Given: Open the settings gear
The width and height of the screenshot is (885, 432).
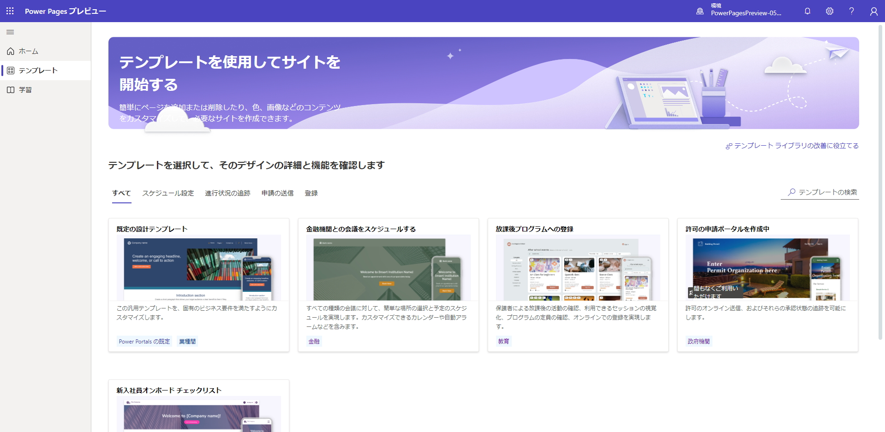Looking at the screenshot, I should [x=830, y=11].
